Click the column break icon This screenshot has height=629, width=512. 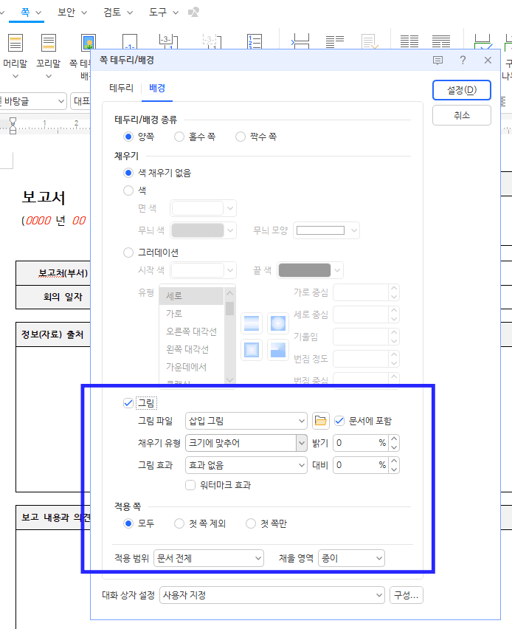tap(334, 41)
